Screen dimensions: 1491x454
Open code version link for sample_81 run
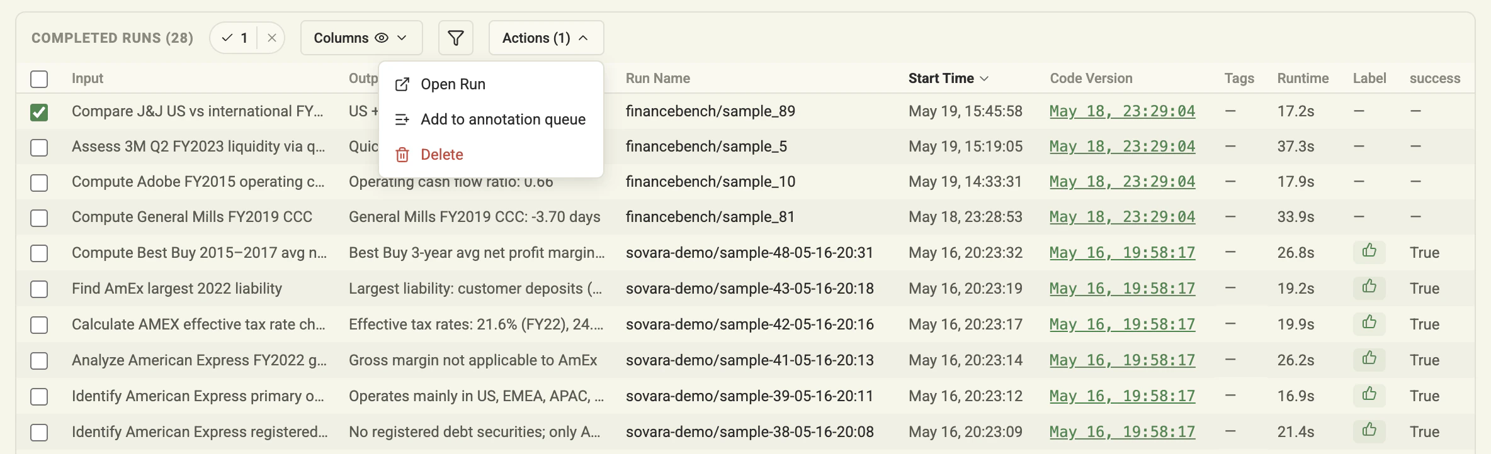tap(1122, 217)
